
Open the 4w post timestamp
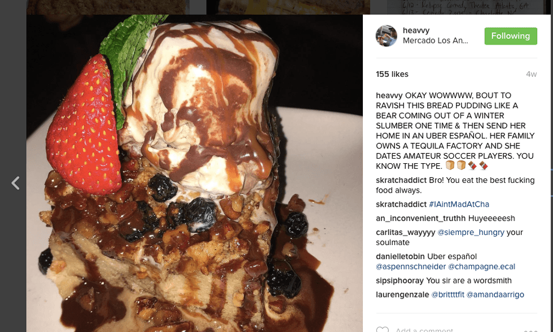click(531, 74)
